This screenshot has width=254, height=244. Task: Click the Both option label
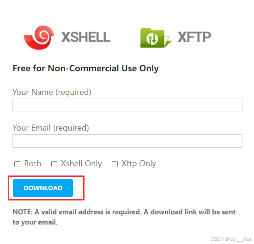click(33, 163)
